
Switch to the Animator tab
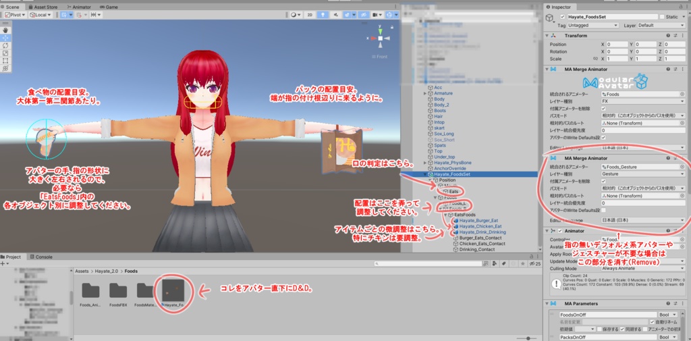click(79, 7)
